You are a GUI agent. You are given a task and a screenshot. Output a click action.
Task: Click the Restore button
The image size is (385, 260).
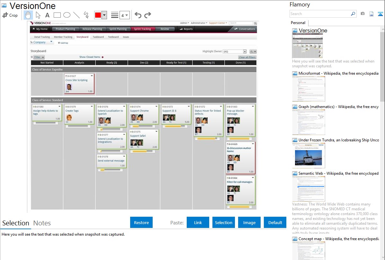pyautogui.click(x=141, y=222)
